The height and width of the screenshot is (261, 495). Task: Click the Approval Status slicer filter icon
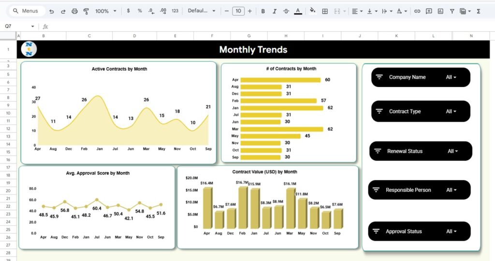376,231
